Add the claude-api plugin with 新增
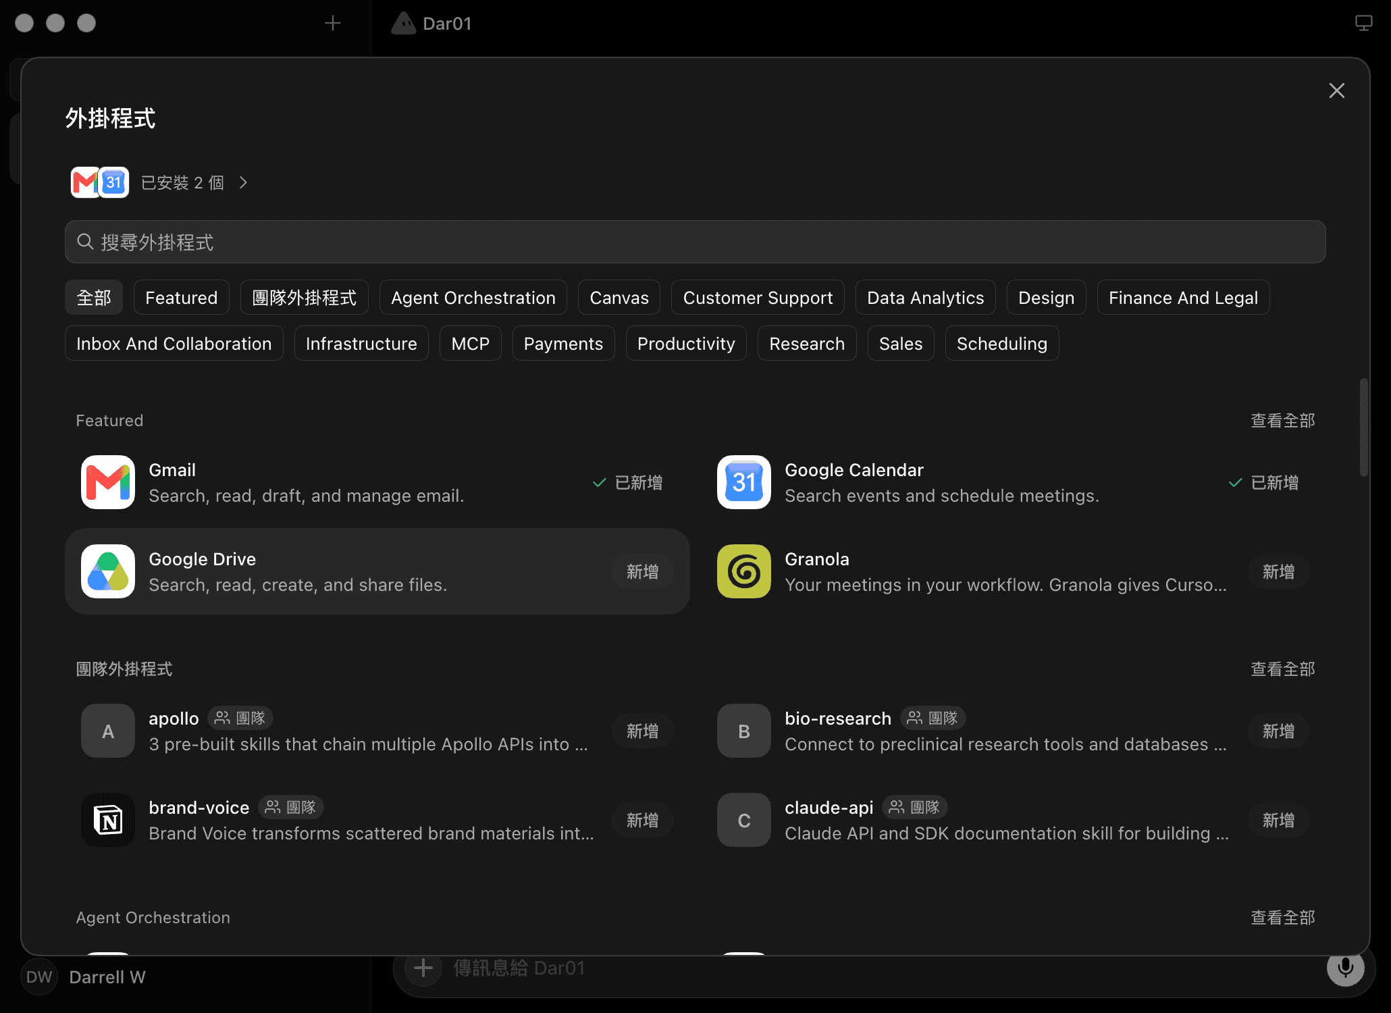This screenshot has width=1391, height=1013. (1279, 820)
